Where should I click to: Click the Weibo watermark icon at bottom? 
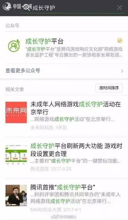(x=55, y=217)
